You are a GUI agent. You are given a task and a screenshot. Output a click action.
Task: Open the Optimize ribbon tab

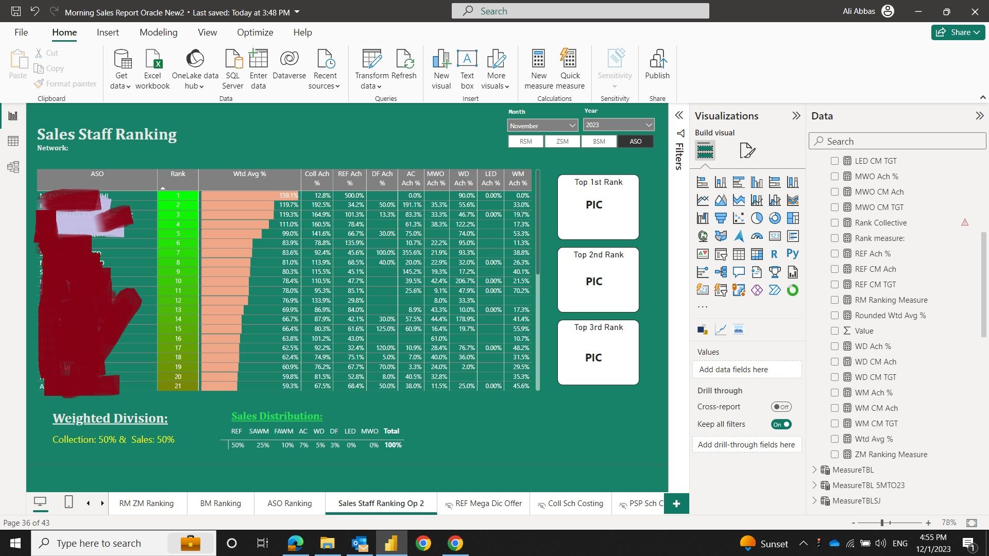(255, 32)
